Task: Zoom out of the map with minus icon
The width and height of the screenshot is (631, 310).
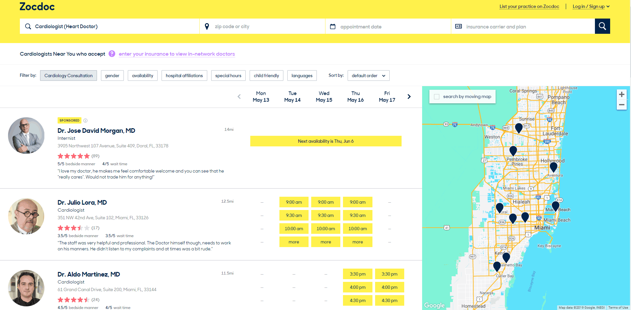Action: point(621,104)
